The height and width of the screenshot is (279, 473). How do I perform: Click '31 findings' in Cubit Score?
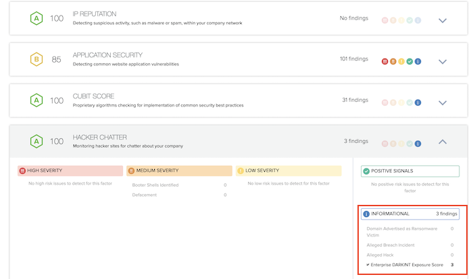pos(355,100)
